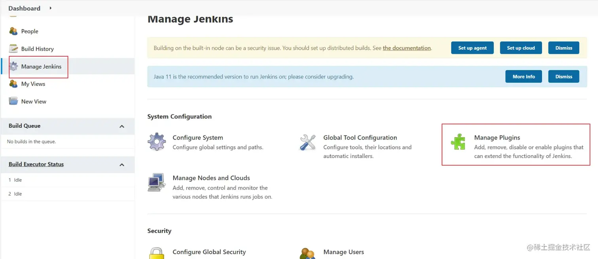Go to My Views
Viewport: 598px width, 259px height.
point(33,84)
